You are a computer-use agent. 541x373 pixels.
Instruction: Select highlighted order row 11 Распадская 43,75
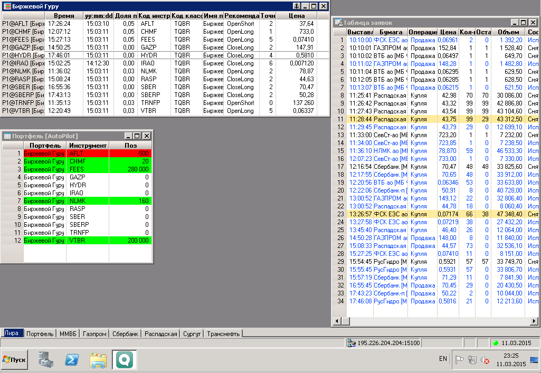(436, 119)
